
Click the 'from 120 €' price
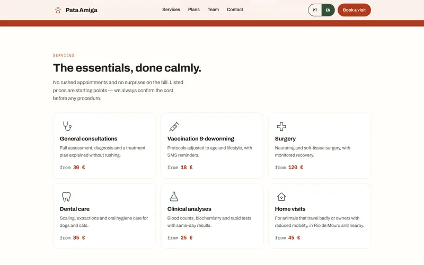(x=289, y=167)
